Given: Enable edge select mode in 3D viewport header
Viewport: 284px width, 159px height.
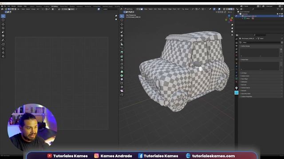Looking at the screenshot, I should pos(140,9).
